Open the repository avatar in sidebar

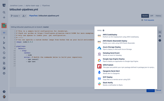[x=4, y=26]
